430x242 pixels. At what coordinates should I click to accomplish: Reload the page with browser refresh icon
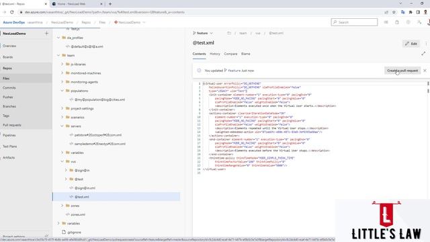[x=12, y=12]
